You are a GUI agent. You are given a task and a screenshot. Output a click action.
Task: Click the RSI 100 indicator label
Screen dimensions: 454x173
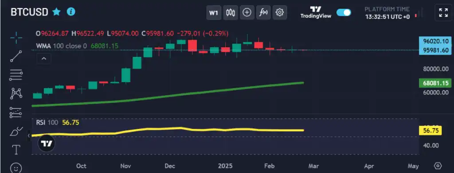(x=47, y=123)
